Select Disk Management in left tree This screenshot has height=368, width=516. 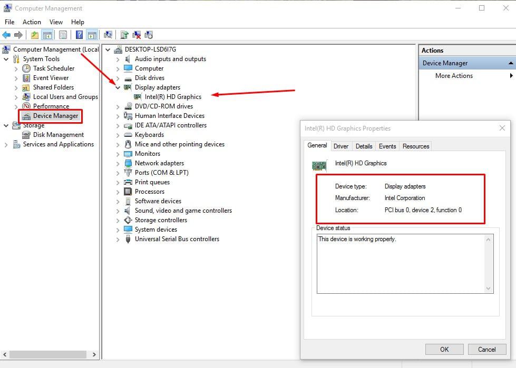(58, 135)
